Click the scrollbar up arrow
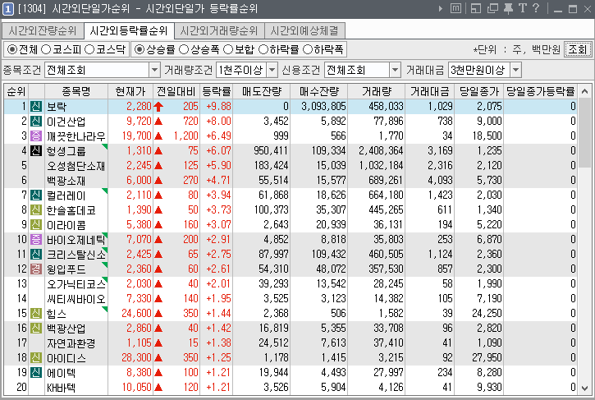595x400 pixels. coord(585,91)
